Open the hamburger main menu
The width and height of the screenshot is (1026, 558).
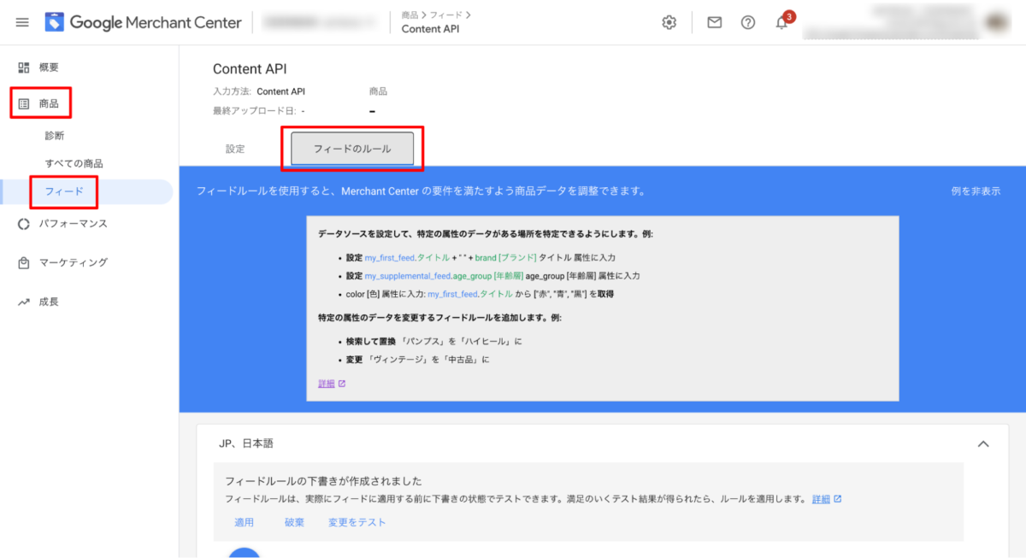click(x=22, y=23)
